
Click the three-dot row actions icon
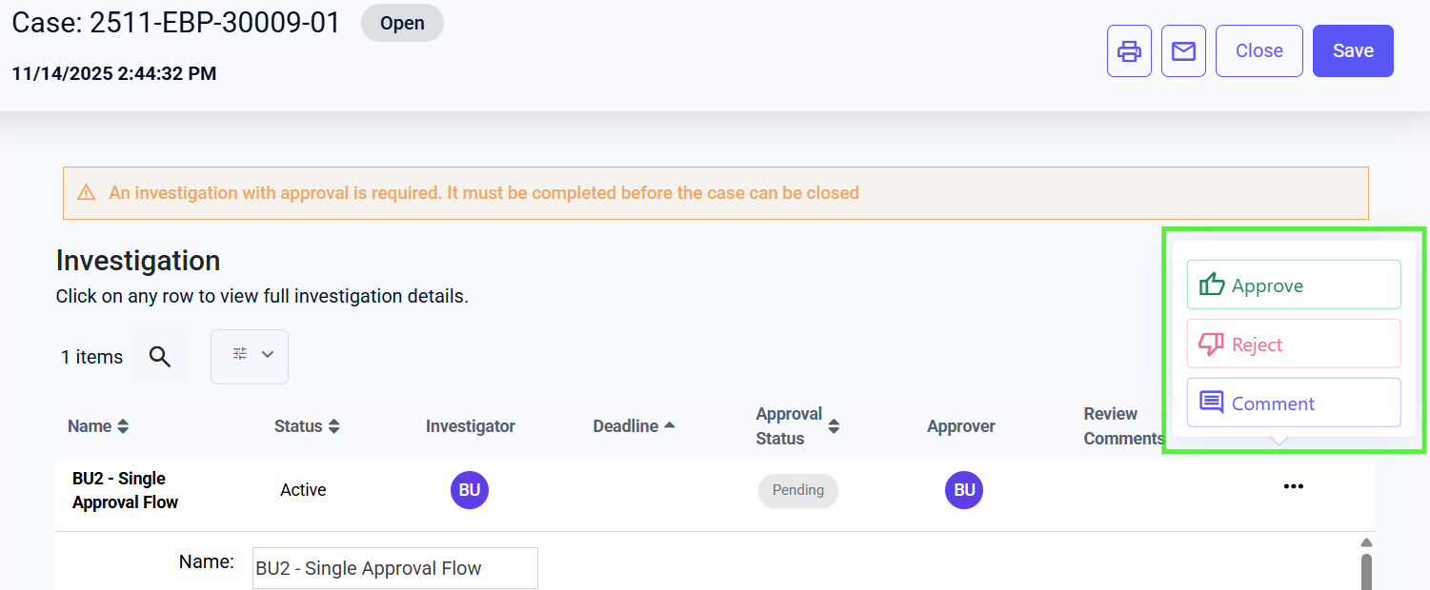point(1293,487)
